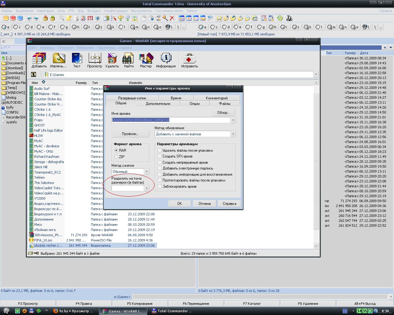Enable Добавить электронную подпись checkbox
Viewport: 394px width, 315px height.
[x=159, y=168]
